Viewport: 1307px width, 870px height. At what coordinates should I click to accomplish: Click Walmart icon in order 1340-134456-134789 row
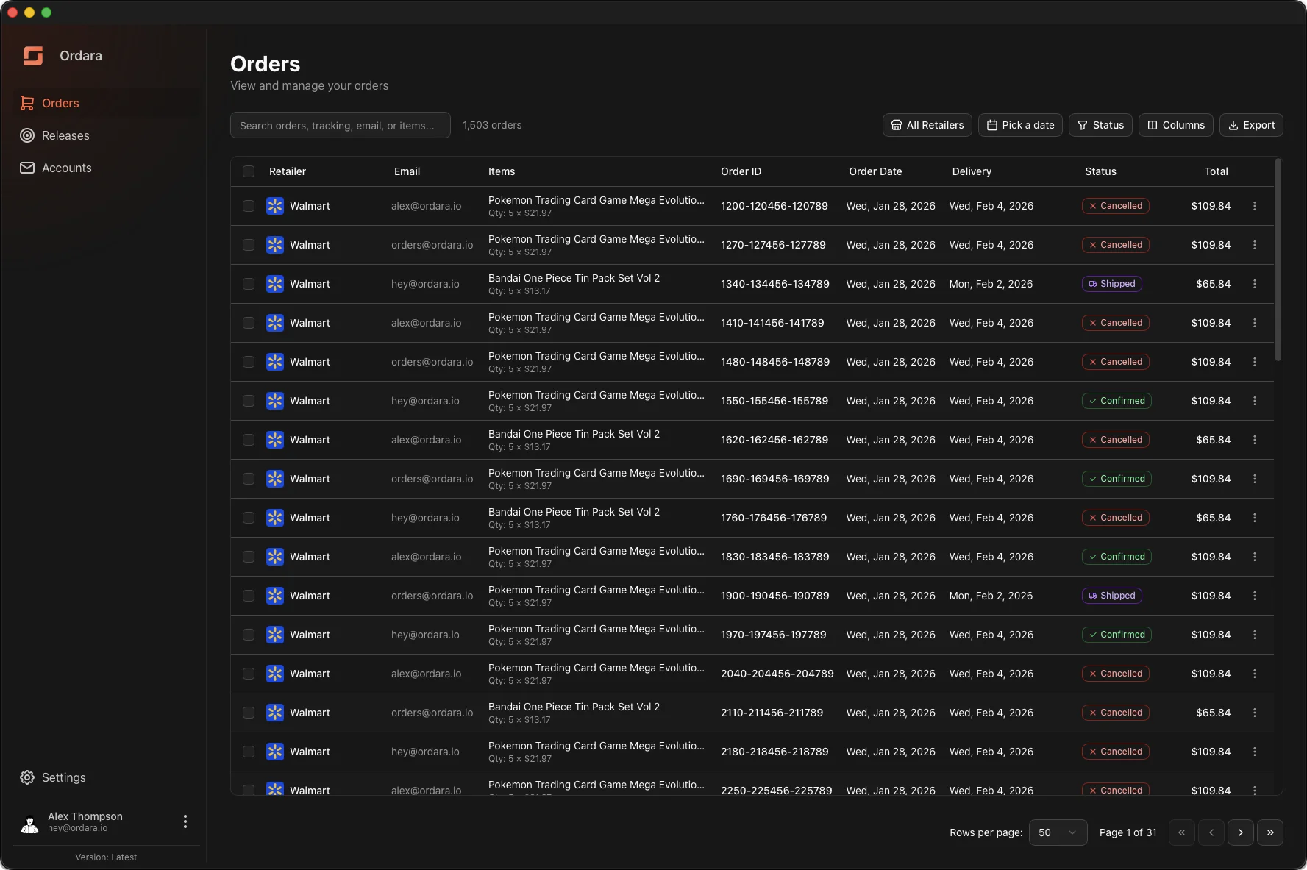[275, 284]
